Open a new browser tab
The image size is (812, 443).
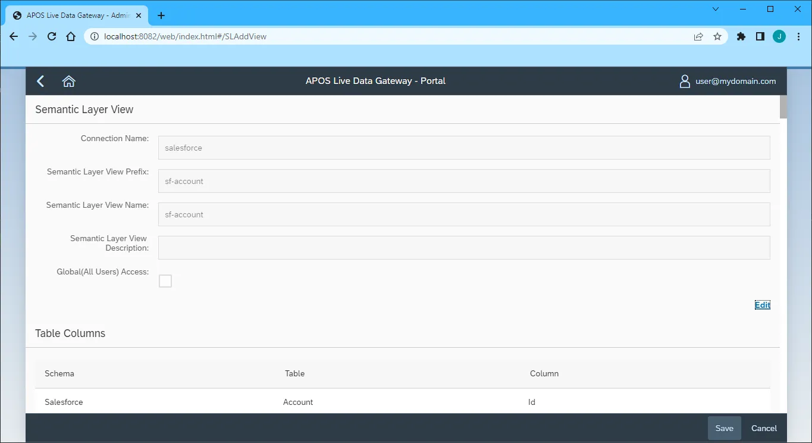click(161, 15)
